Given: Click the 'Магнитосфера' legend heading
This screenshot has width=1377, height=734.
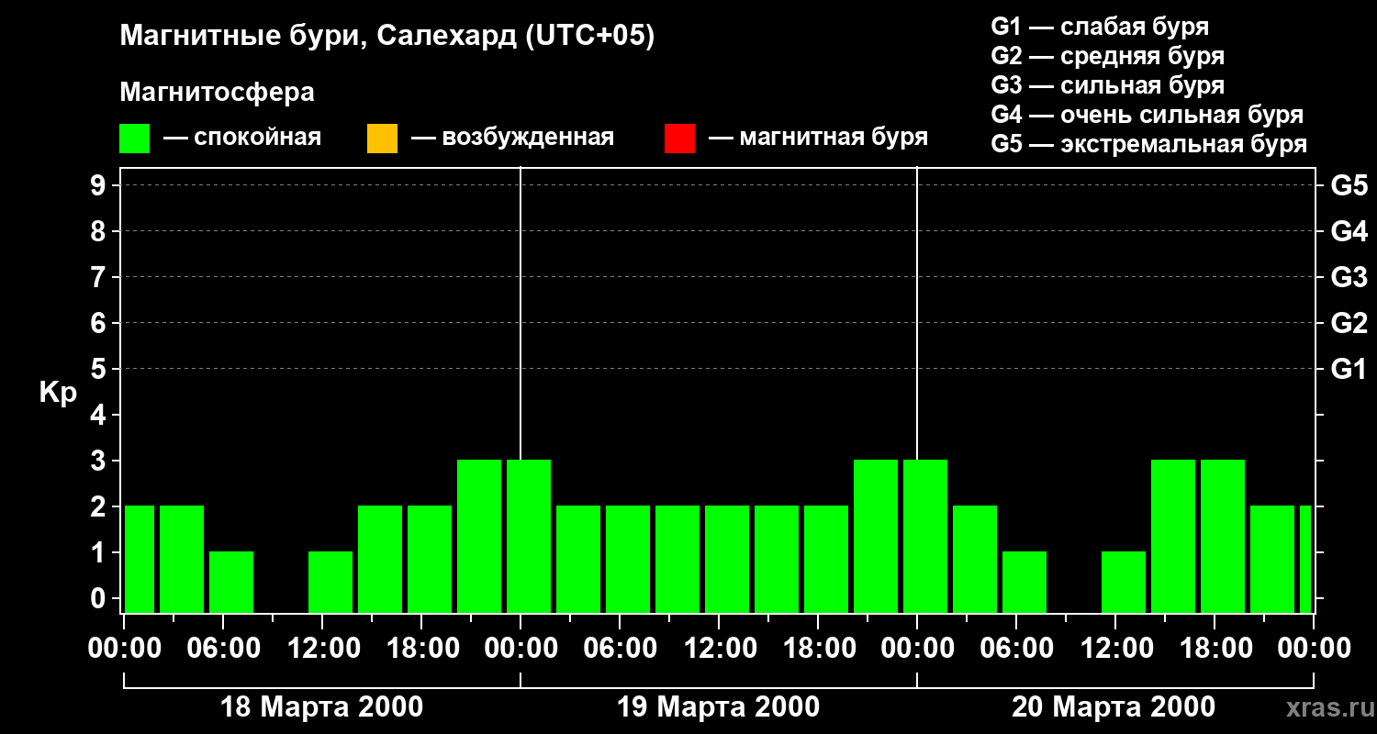Looking at the screenshot, I should pos(217,93).
